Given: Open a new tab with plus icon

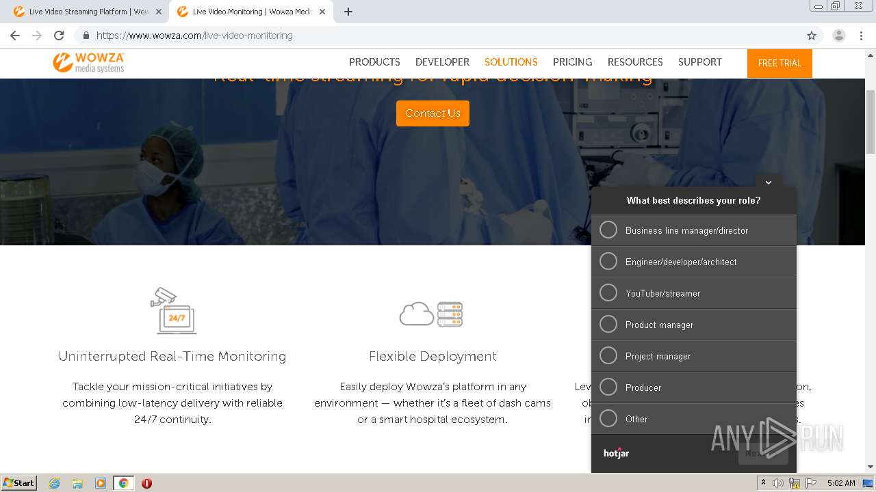Looking at the screenshot, I should click(x=348, y=12).
